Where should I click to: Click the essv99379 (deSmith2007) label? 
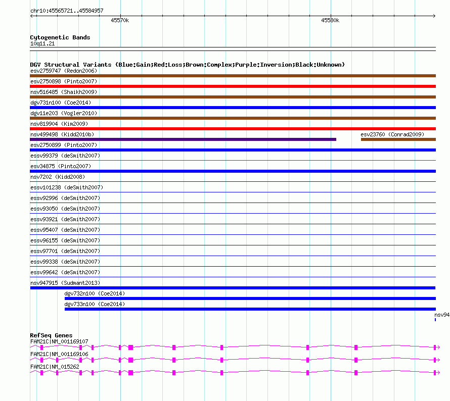[65, 156]
